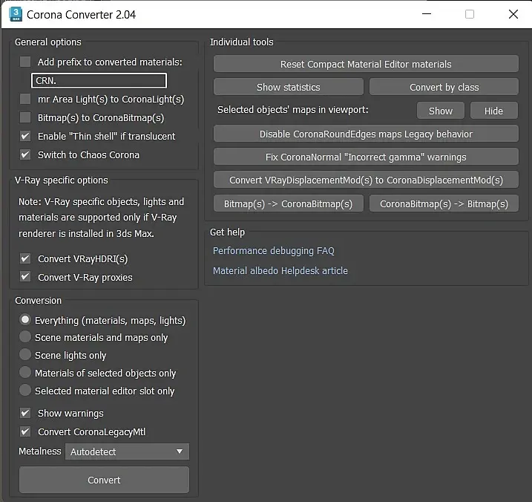Click the 3ds Max app icon in title bar
The width and height of the screenshot is (532, 502).
coord(15,14)
